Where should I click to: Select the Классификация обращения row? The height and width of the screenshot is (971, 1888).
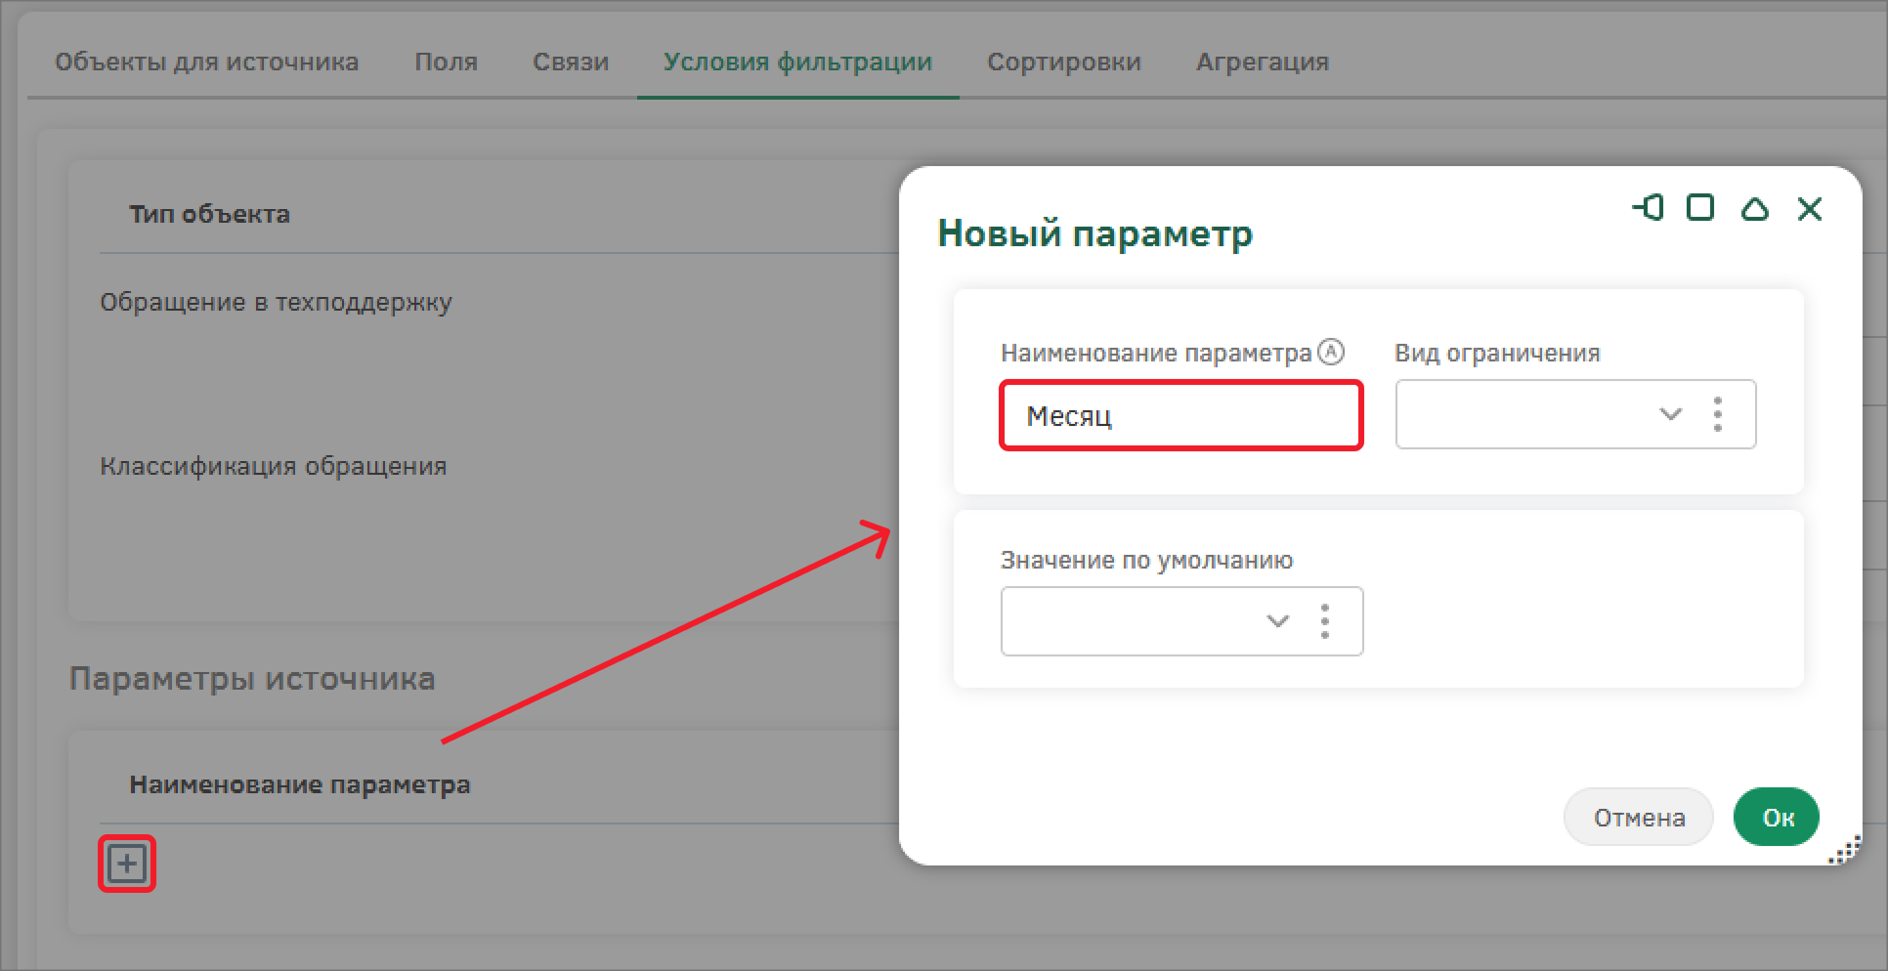[274, 466]
